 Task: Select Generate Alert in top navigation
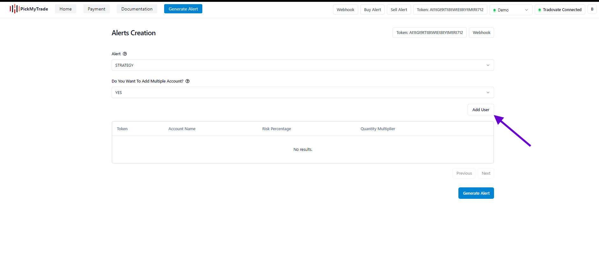tap(183, 9)
